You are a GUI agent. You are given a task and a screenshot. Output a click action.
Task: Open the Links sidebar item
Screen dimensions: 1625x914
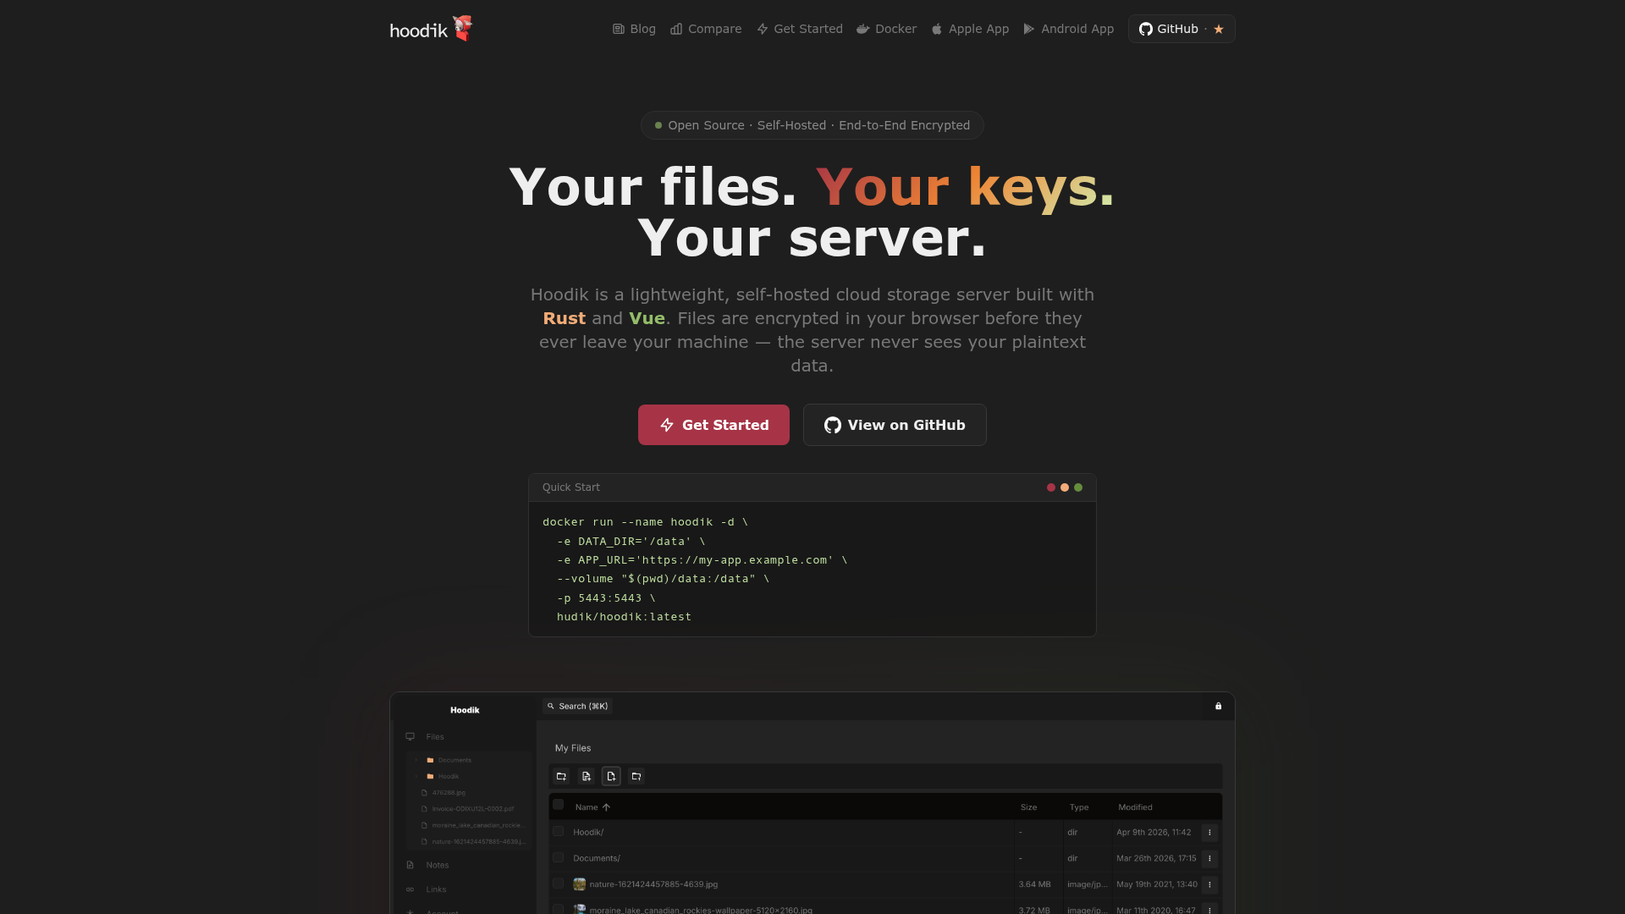(x=436, y=889)
